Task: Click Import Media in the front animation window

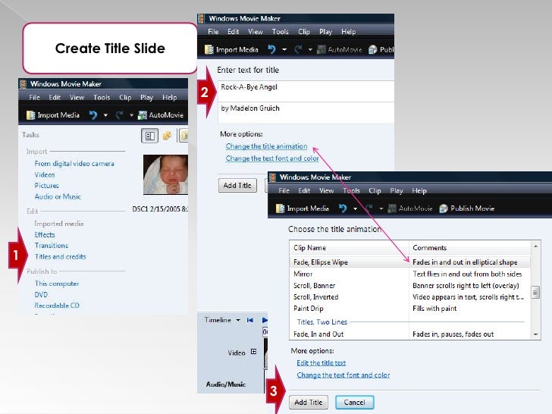Action: coord(303,209)
